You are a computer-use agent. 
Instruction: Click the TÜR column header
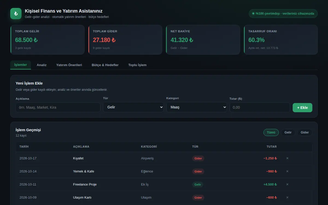point(195,147)
